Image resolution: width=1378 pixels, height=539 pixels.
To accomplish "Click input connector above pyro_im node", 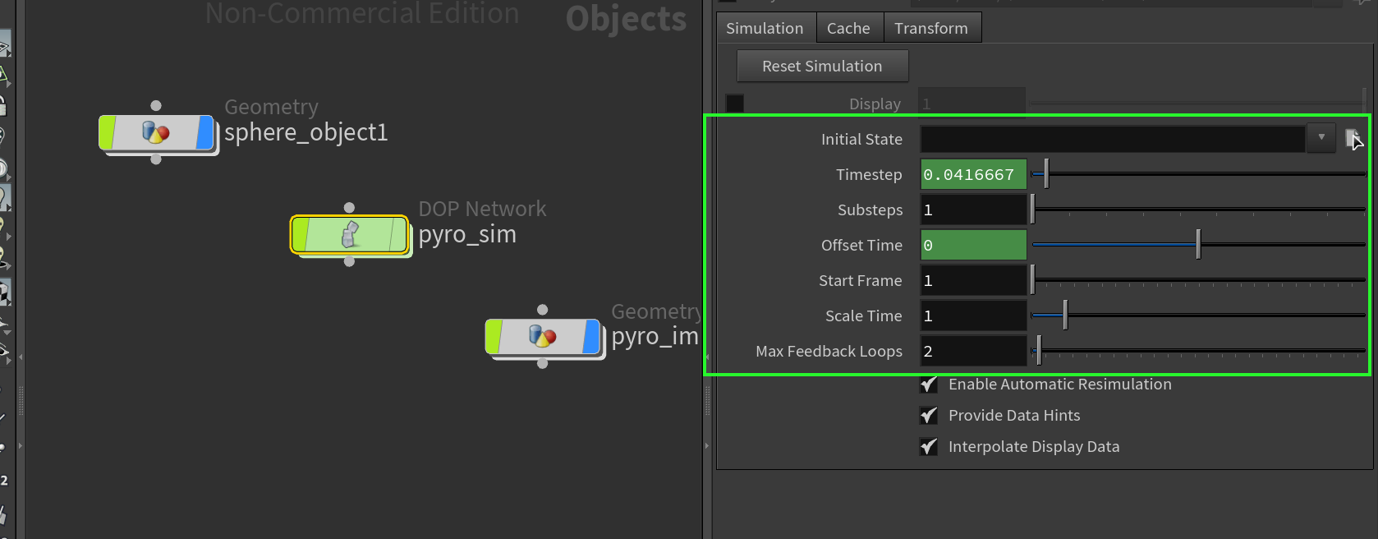I will click(x=542, y=310).
